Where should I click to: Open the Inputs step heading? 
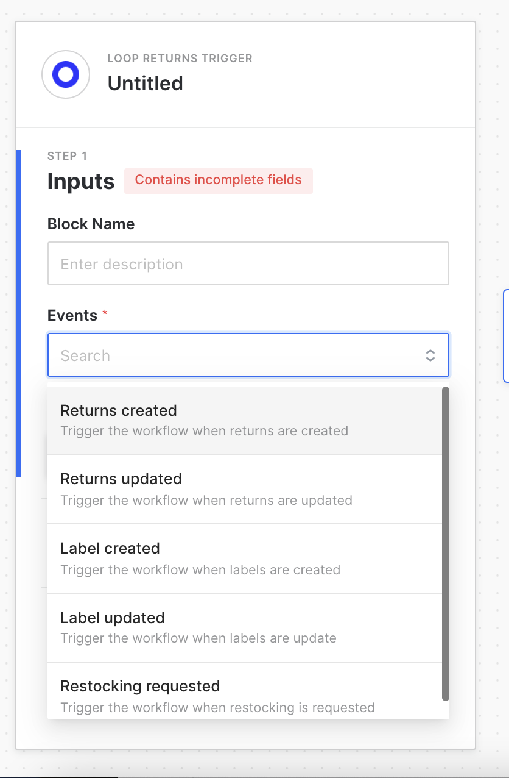tap(81, 182)
